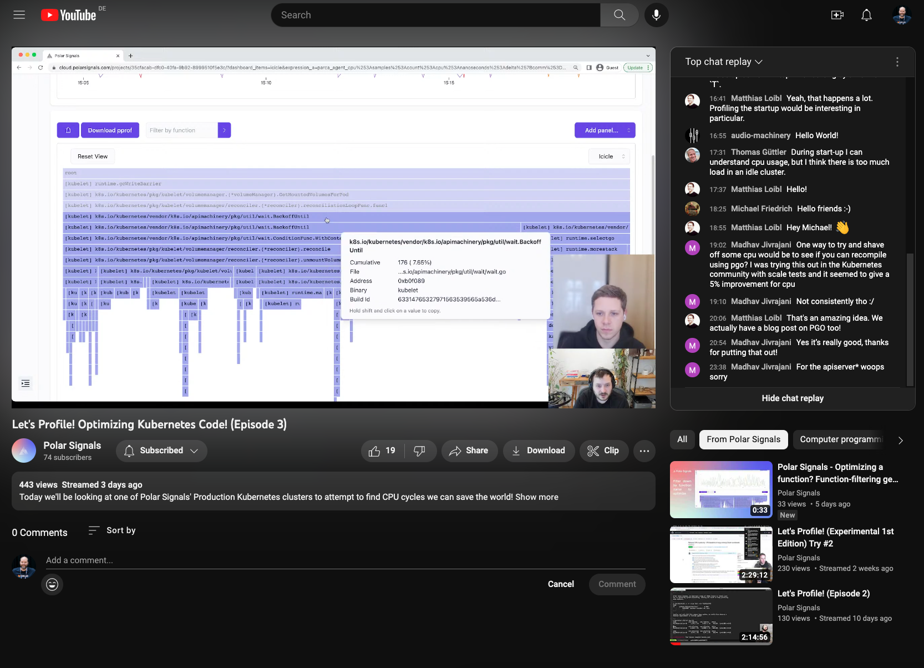Dislike the video with thumbs down
Image resolution: width=924 pixels, height=668 pixels.
click(420, 451)
